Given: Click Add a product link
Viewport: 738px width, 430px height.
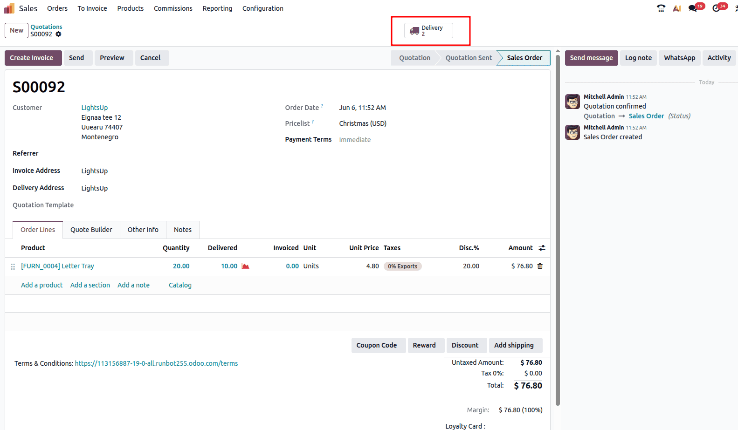Looking at the screenshot, I should (x=41, y=285).
